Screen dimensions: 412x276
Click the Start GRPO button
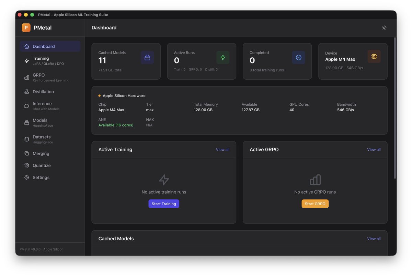[315, 204]
